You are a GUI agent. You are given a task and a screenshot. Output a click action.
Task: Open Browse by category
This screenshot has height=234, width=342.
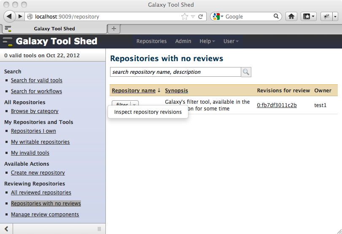[x=35, y=111]
